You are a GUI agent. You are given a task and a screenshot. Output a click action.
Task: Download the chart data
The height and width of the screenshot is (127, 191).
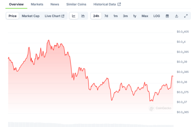tap(176, 16)
